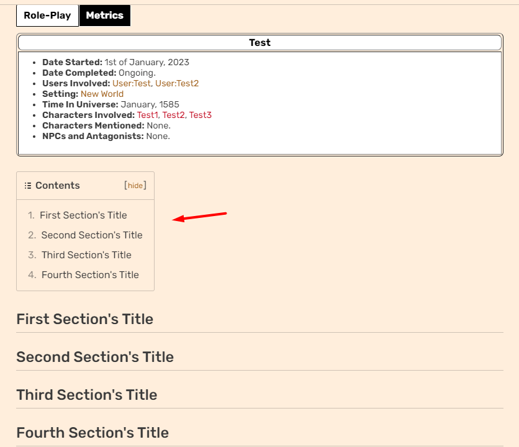Click the First Section's Title heading
Screen dimensions: 519x447
84,319
